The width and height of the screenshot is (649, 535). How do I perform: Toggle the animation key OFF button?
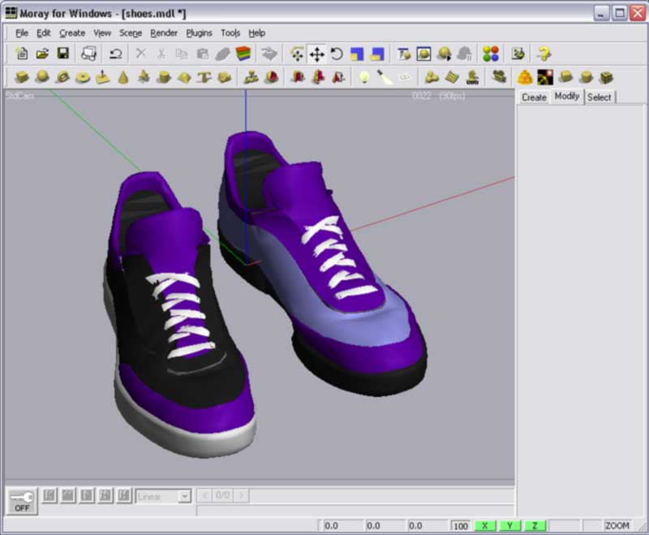(21, 501)
